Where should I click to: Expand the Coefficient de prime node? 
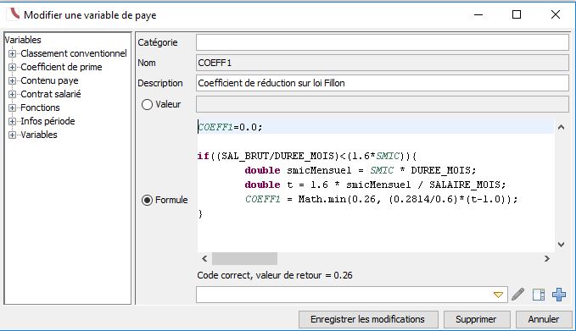pos(12,67)
